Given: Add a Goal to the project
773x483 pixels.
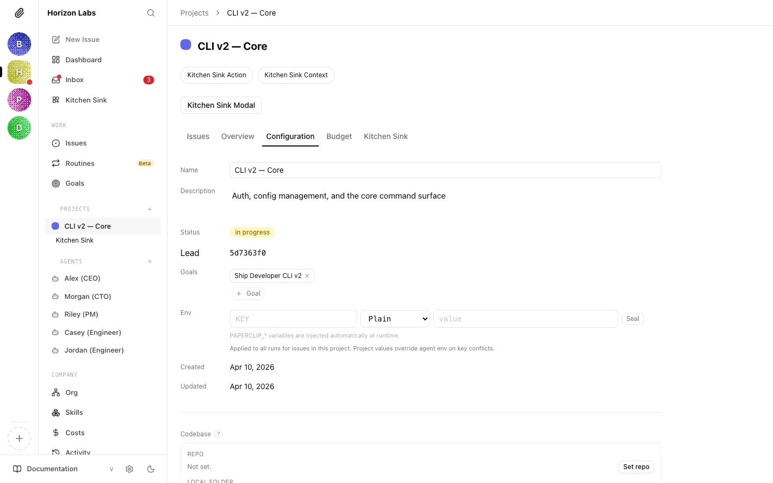Looking at the screenshot, I should [x=248, y=294].
